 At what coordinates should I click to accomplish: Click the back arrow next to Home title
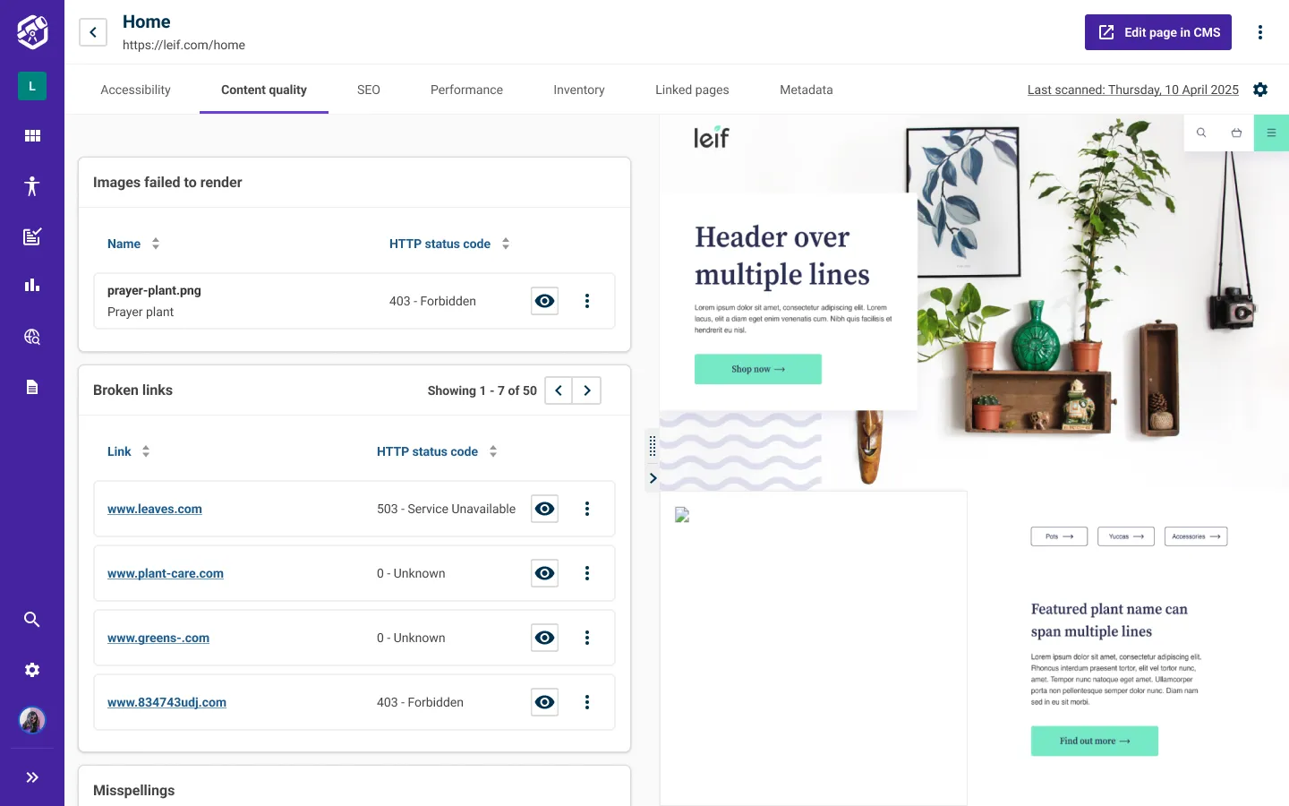click(93, 32)
